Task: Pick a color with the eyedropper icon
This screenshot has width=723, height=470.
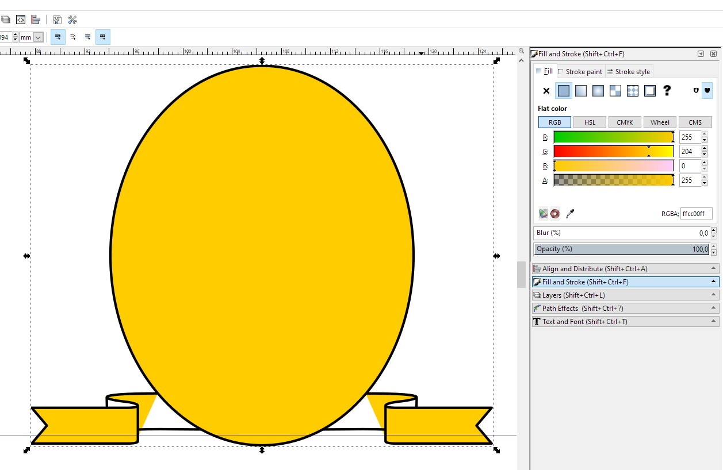Action: (571, 213)
